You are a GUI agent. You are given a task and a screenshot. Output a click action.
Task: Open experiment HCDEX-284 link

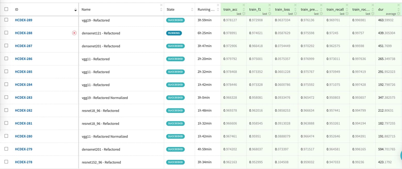(x=24, y=85)
